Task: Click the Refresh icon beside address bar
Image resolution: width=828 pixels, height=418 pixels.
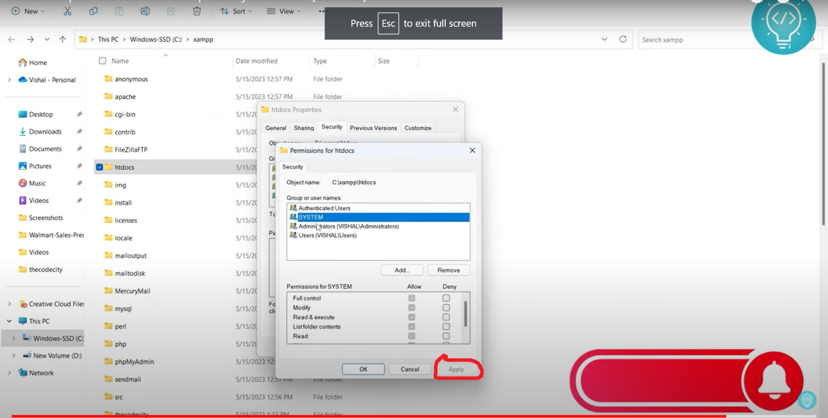Action: coord(623,39)
